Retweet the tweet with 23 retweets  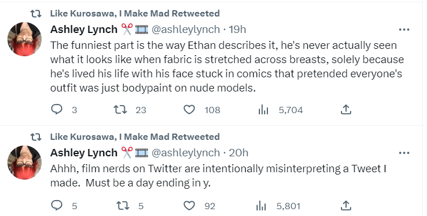120,110
